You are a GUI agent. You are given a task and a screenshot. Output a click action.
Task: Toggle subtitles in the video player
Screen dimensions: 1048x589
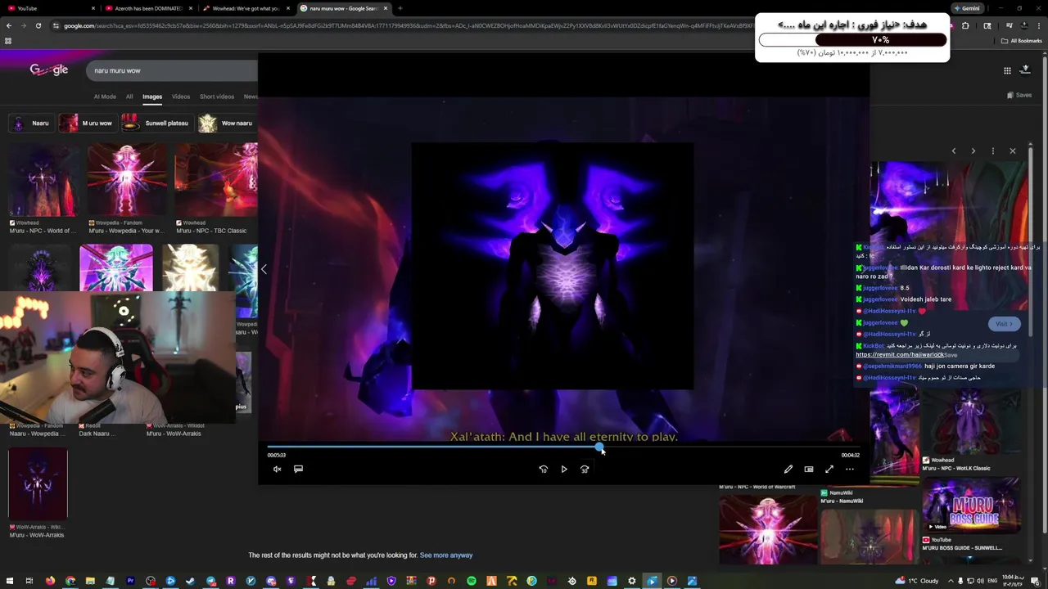coord(298,469)
